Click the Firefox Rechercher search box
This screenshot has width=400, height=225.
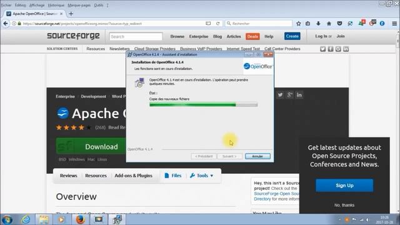coord(259,24)
